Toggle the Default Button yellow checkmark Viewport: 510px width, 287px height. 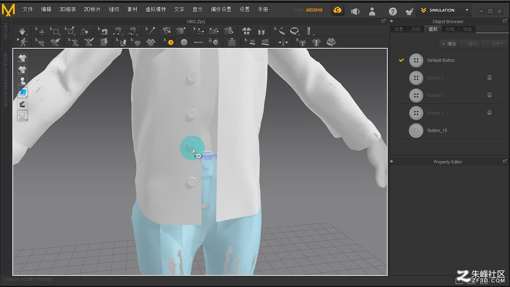click(401, 60)
